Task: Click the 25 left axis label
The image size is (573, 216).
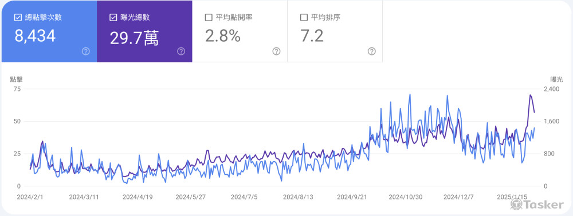Action: click(x=17, y=154)
